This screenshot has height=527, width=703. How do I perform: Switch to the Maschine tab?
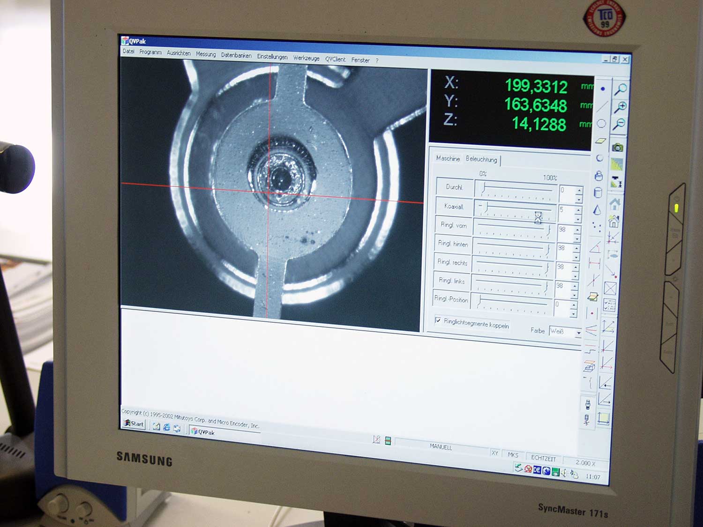pyautogui.click(x=448, y=158)
